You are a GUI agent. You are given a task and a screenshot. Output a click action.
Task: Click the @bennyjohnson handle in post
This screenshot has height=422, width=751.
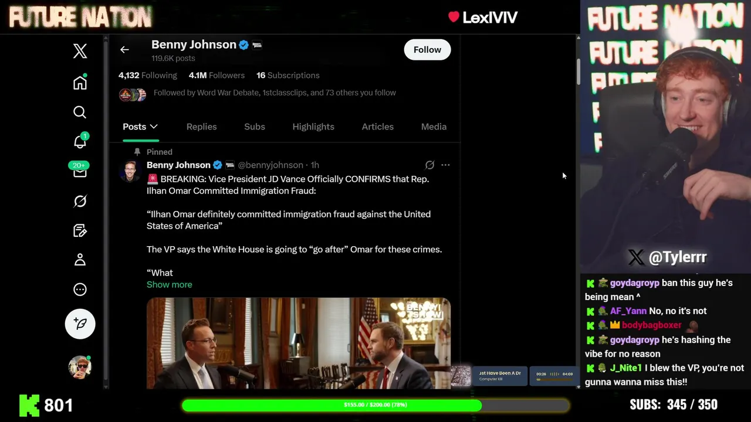pyautogui.click(x=270, y=165)
